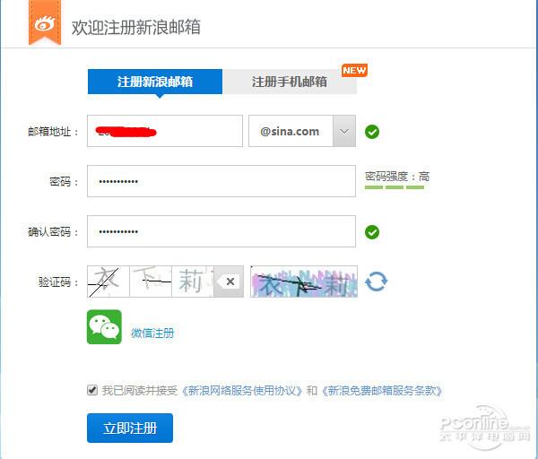Open the @sina.com domain dropdown arrow
This screenshot has width=538, height=459.
point(344,131)
